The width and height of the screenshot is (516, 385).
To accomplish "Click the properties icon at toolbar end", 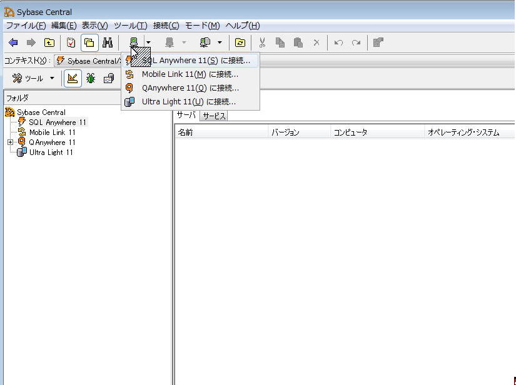I will tap(378, 42).
